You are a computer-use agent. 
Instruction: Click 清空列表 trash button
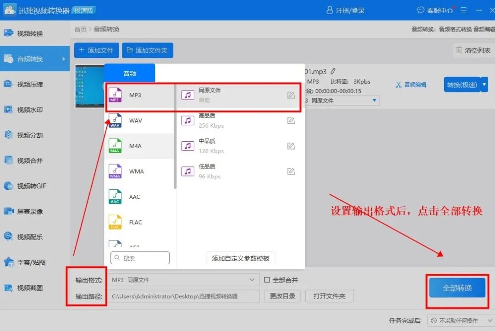pos(473,50)
